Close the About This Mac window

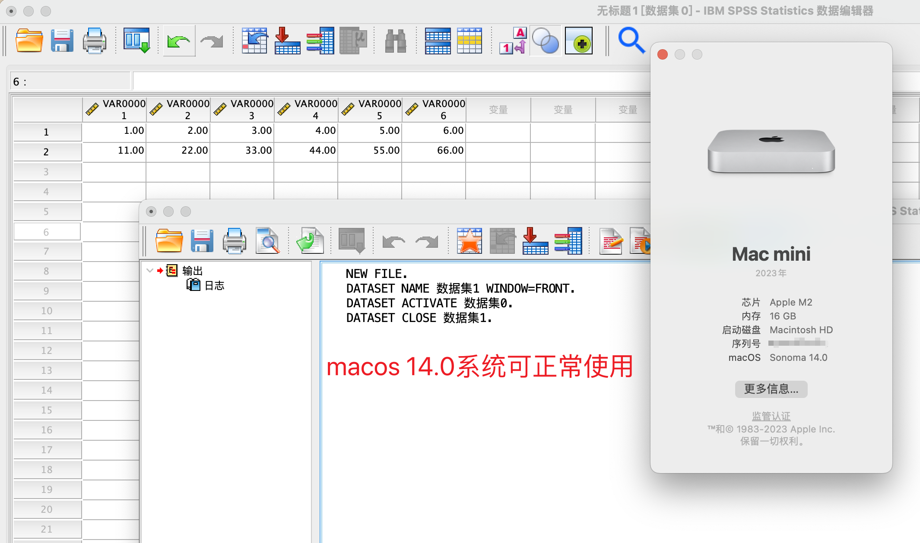coord(663,54)
